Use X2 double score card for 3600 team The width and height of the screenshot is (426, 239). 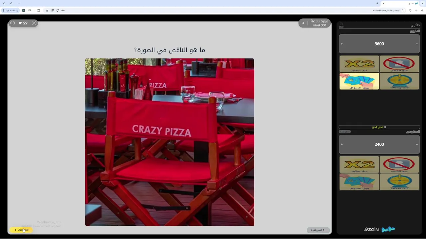click(x=359, y=64)
